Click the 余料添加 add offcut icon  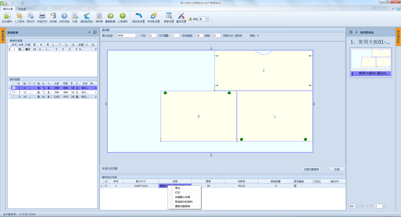pos(64,18)
